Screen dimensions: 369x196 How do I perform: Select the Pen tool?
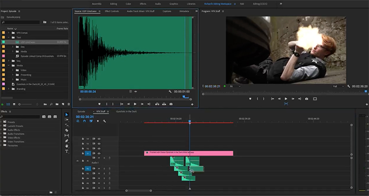pos(67,141)
